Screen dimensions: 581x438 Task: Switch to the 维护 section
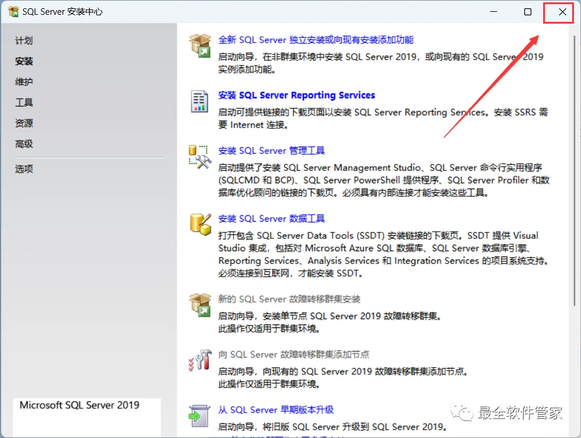point(24,82)
